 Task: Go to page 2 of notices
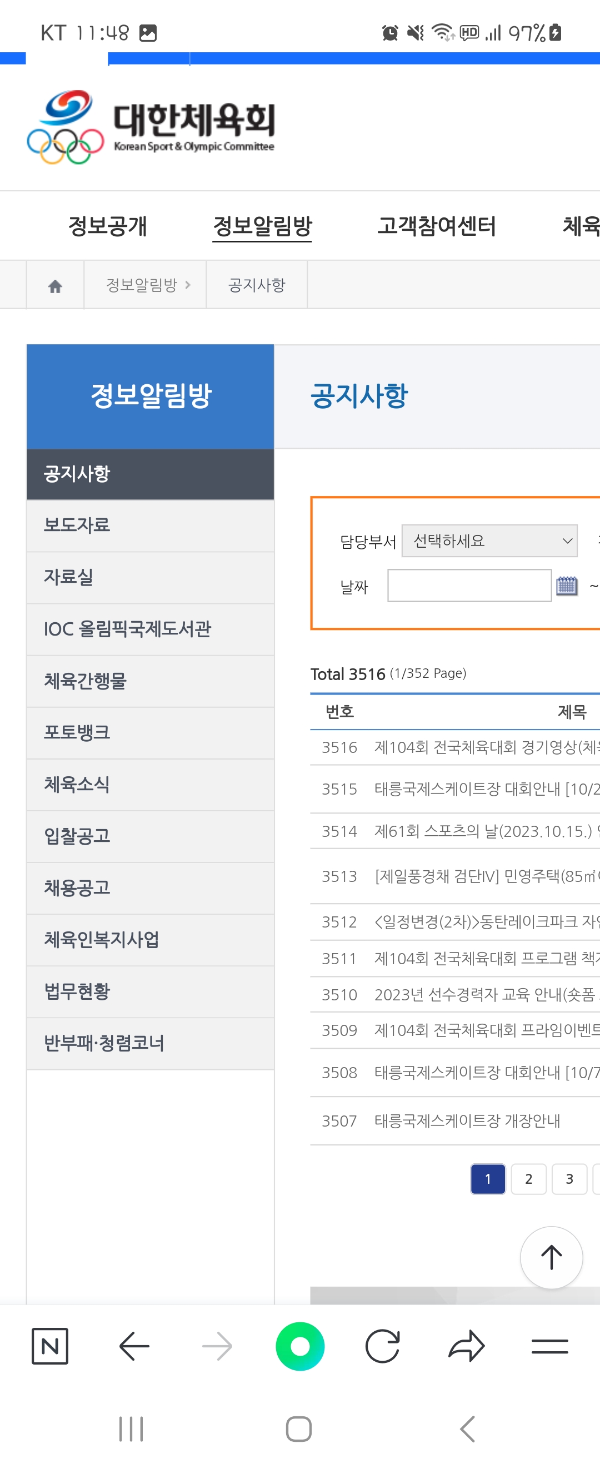pos(529,1178)
